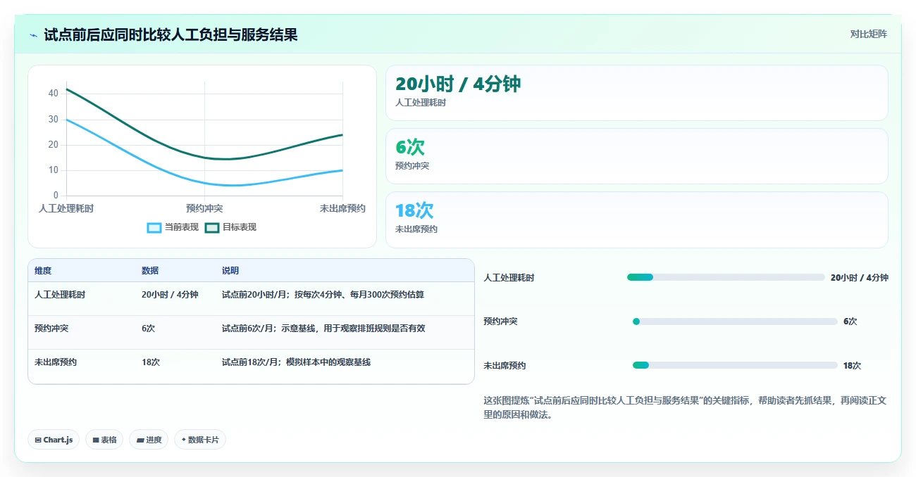
Task: Click the 表格 tag
Action: click(104, 440)
